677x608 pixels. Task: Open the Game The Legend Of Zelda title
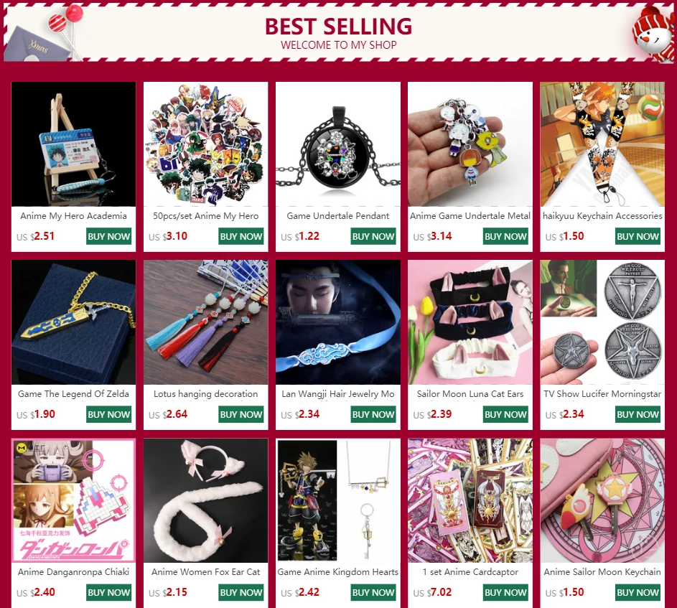(73, 394)
